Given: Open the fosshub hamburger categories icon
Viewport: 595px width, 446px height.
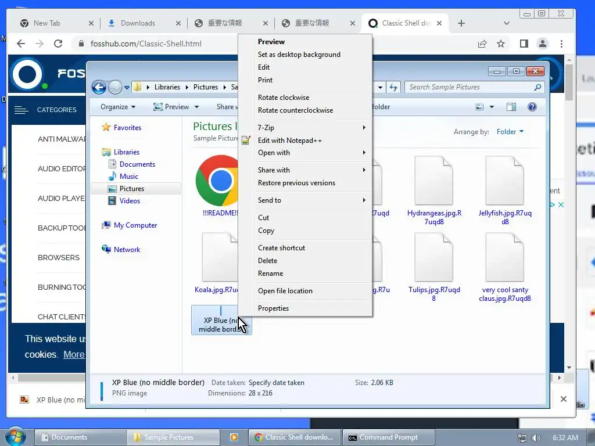Looking at the screenshot, I should 21,110.
